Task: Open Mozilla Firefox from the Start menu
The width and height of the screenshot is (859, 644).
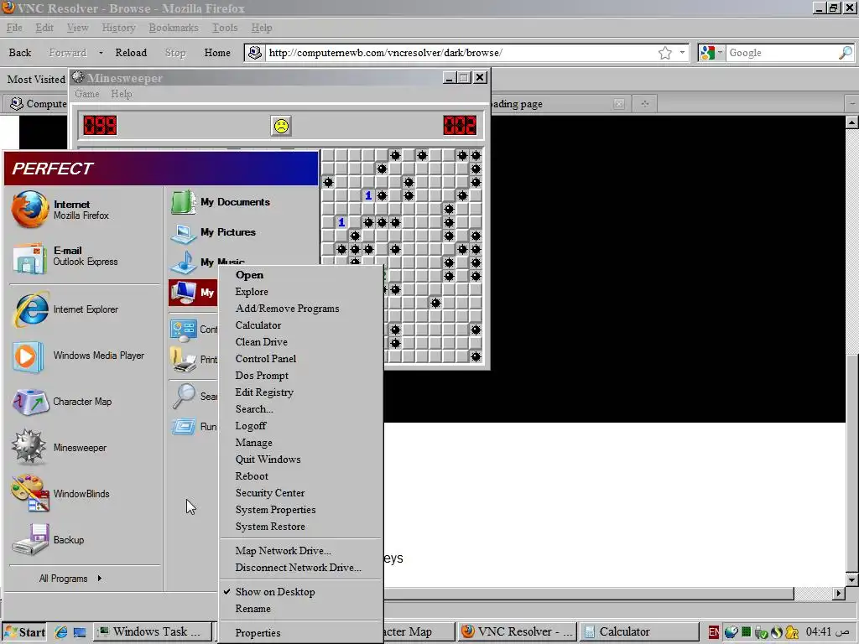Action: (30, 209)
